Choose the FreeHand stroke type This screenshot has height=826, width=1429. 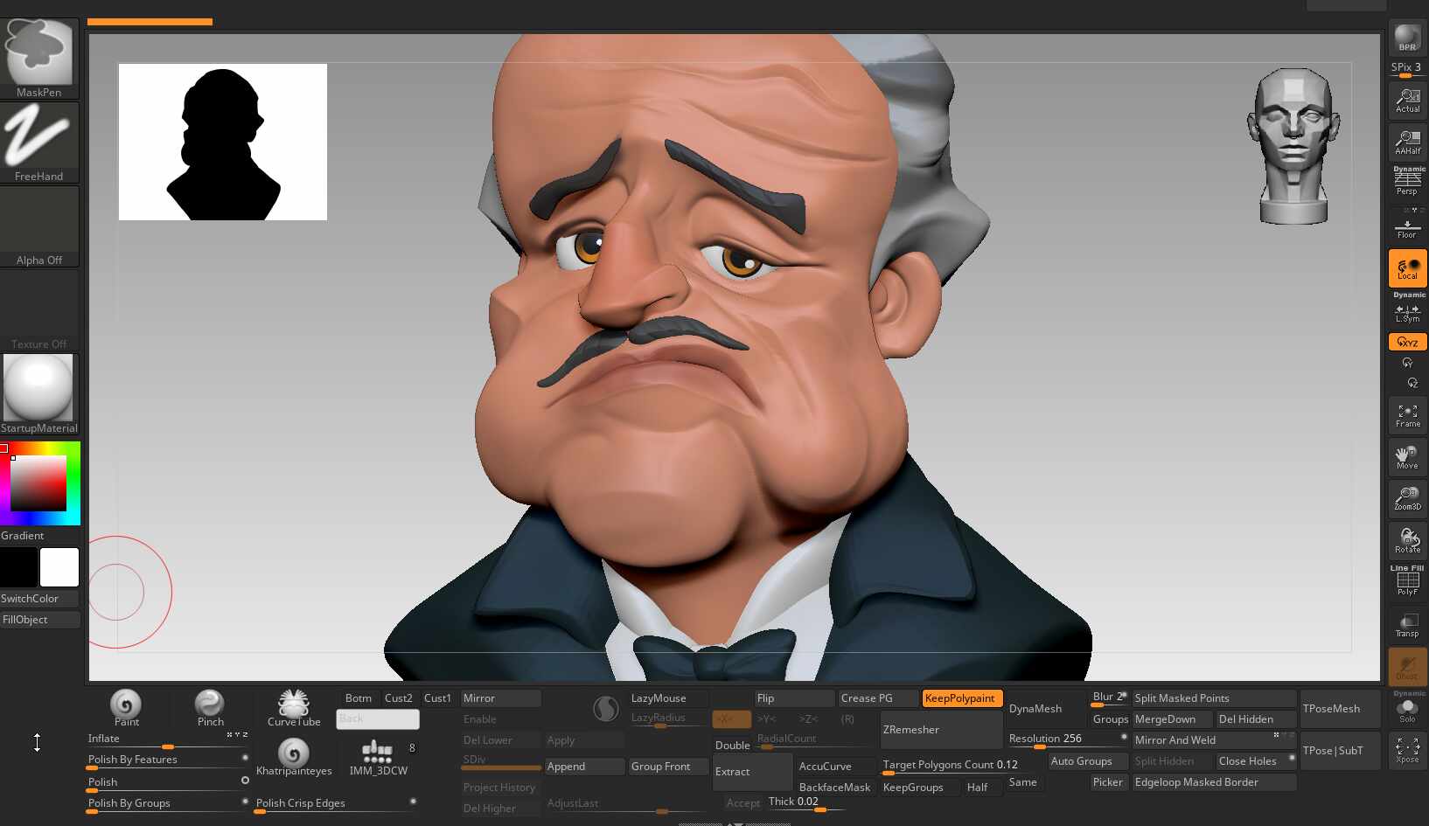pos(39,142)
